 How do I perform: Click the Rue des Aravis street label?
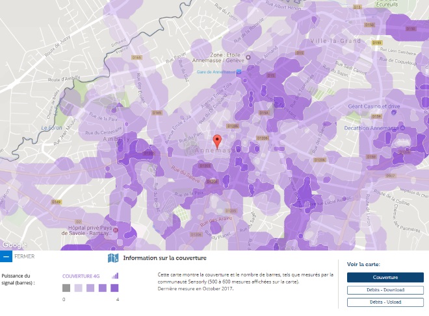point(216,221)
